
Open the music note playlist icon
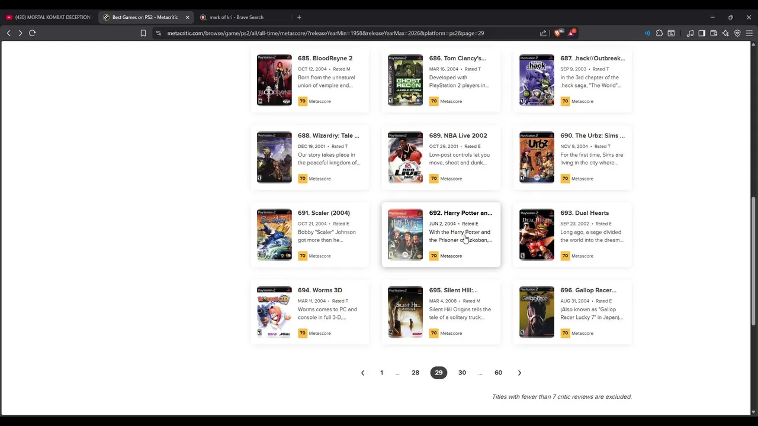coord(690,33)
